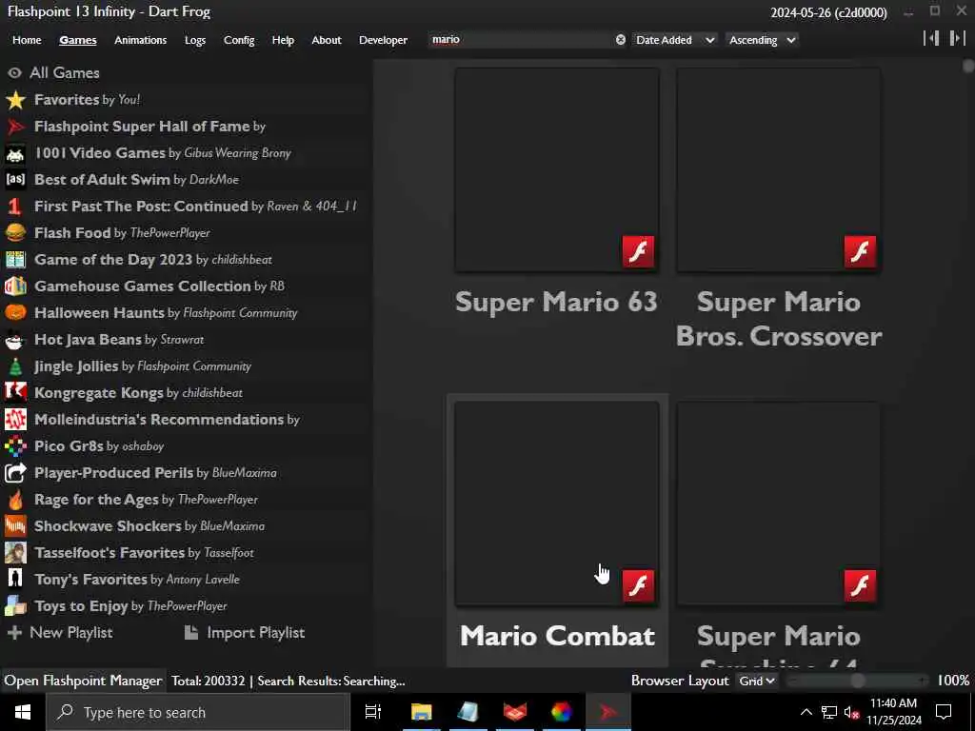Toggle the All Games eye icon
The width and height of the screenshot is (975, 731).
click(15, 72)
